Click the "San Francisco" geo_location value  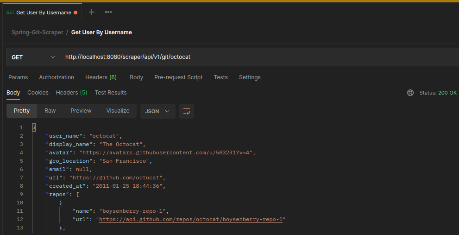click(125, 161)
